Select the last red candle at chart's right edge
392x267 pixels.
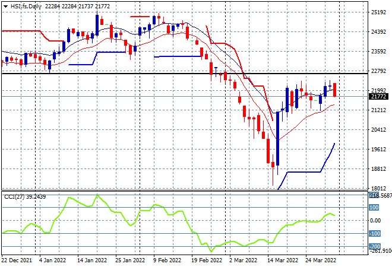click(x=334, y=90)
